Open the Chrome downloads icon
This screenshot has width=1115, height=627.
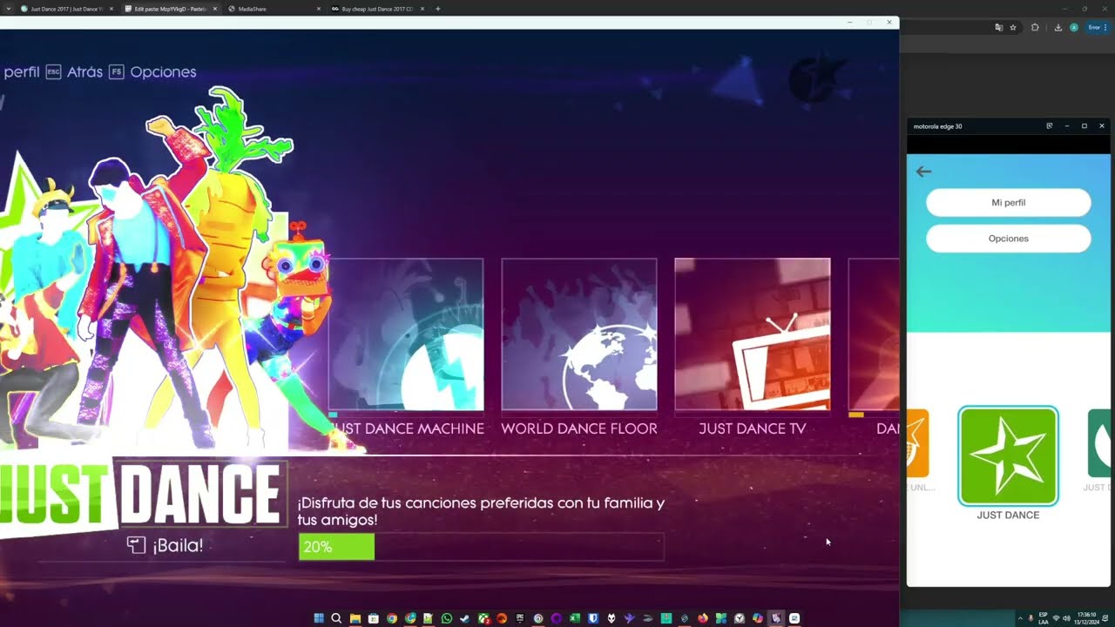point(1058,27)
